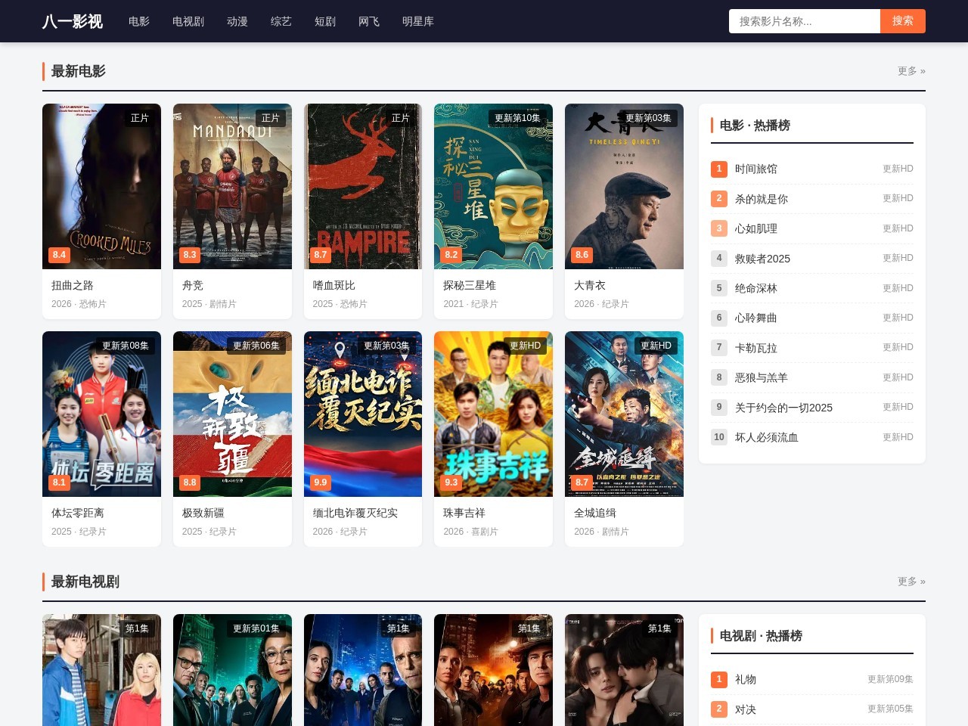Image resolution: width=968 pixels, height=726 pixels.
Task: Open the 嗜血斑比 Bampire poster
Action: [363, 186]
